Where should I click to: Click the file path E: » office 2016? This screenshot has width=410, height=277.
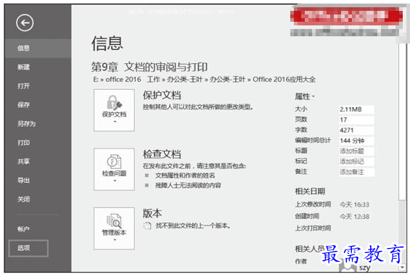pos(117,80)
